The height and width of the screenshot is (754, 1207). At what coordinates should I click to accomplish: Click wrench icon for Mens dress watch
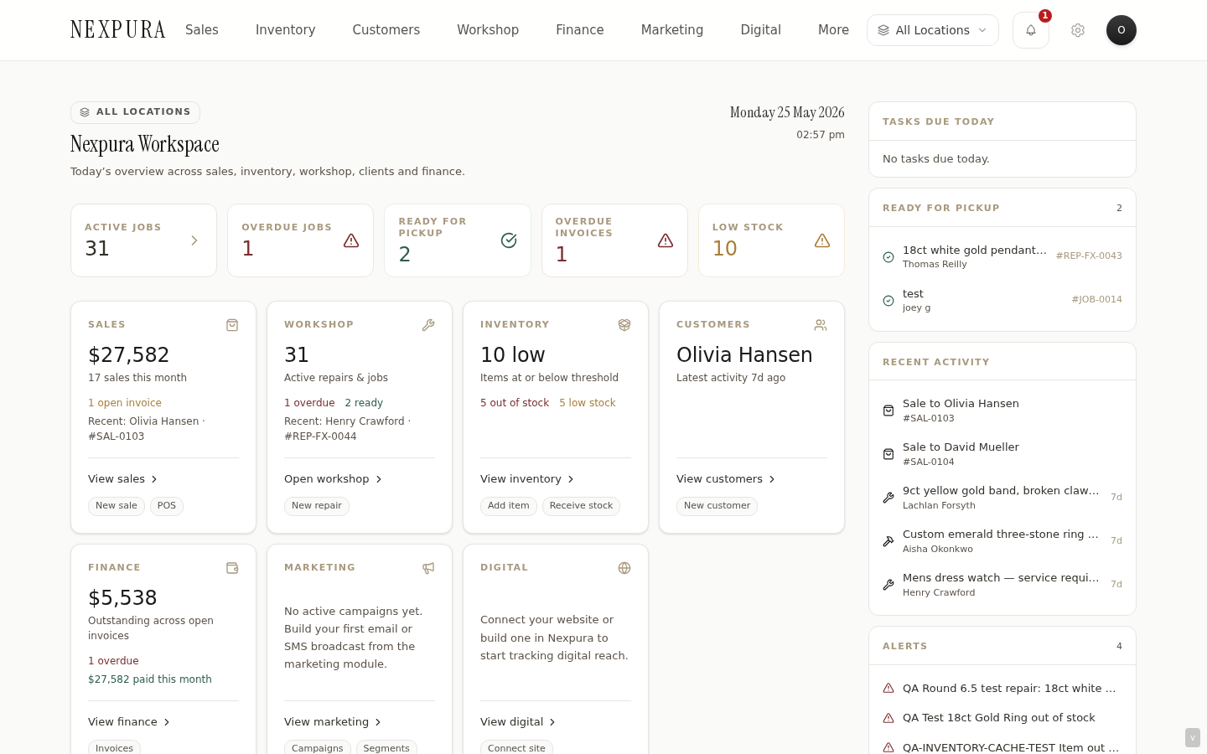coord(888,585)
